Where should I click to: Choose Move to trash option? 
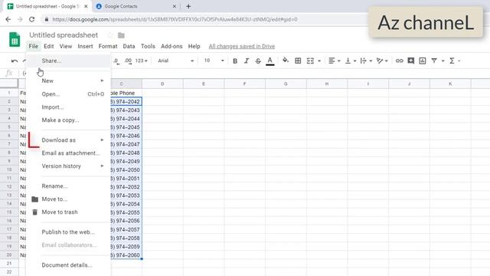tap(68, 212)
